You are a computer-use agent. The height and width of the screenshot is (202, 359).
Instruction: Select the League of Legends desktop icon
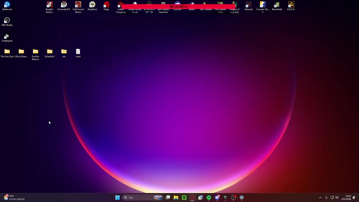tap(234, 7)
